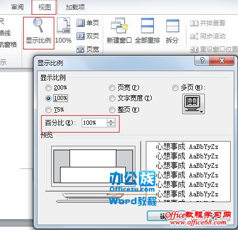This screenshot has height=230, width=238.
Task: Switch to the 加载项 add-ins tab
Action: click(x=75, y=7)
